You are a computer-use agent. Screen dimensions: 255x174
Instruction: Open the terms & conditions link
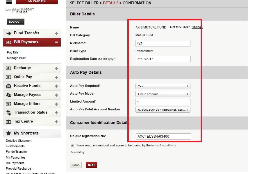[163, 146]
